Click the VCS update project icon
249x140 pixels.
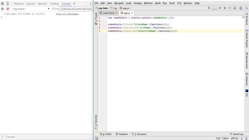pos(235,8)
